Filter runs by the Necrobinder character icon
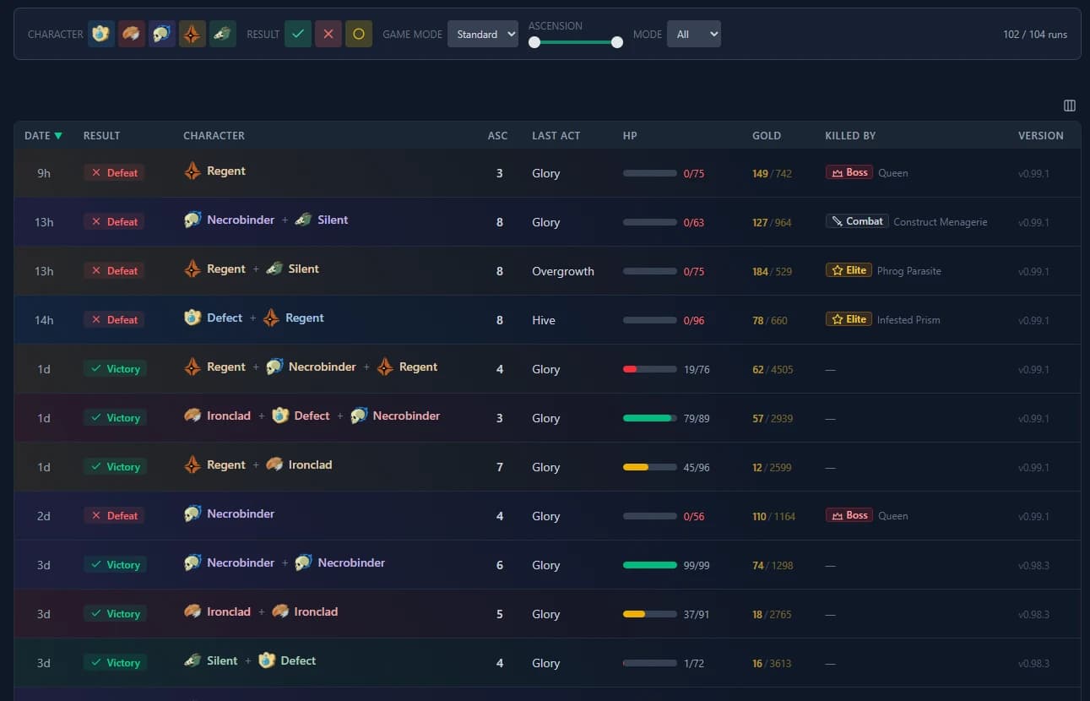The height and width of the screenshot is (701, 1090). coord(162,34)
